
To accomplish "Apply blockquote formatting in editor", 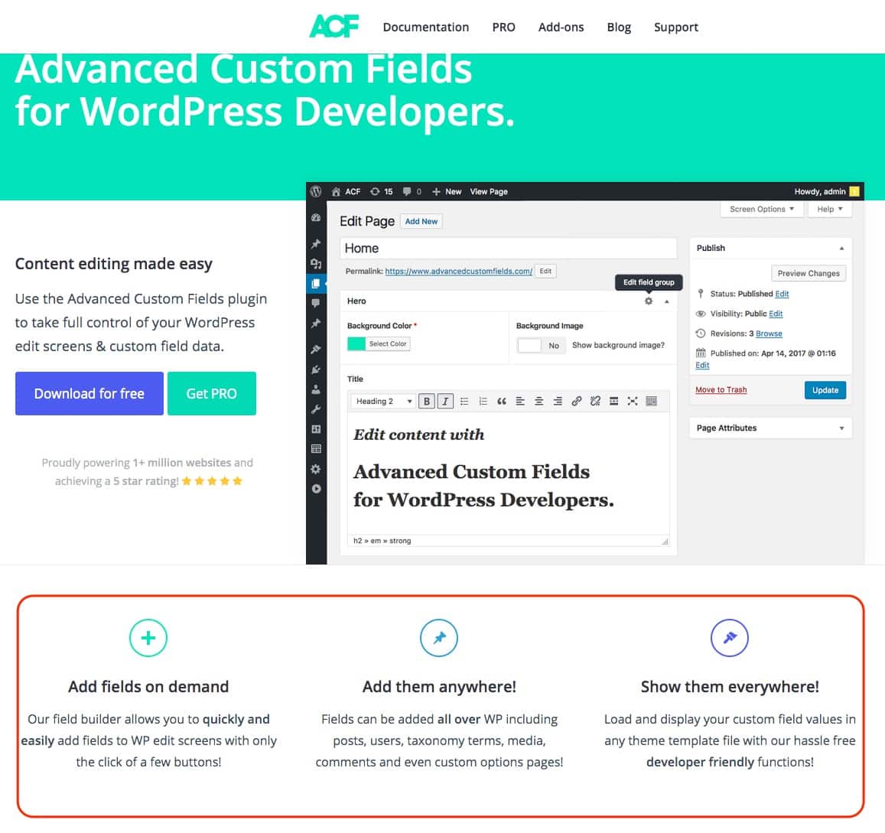I will (x=502, y=402).
